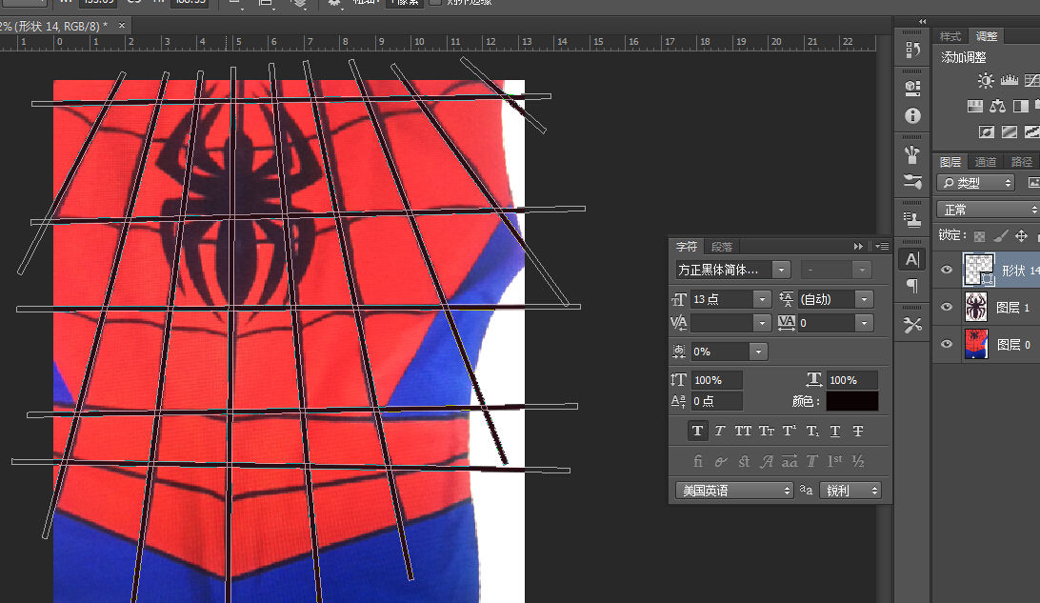Expand the font size dropdown
This screenshot has height=603, width=1040.
[761, 299]
